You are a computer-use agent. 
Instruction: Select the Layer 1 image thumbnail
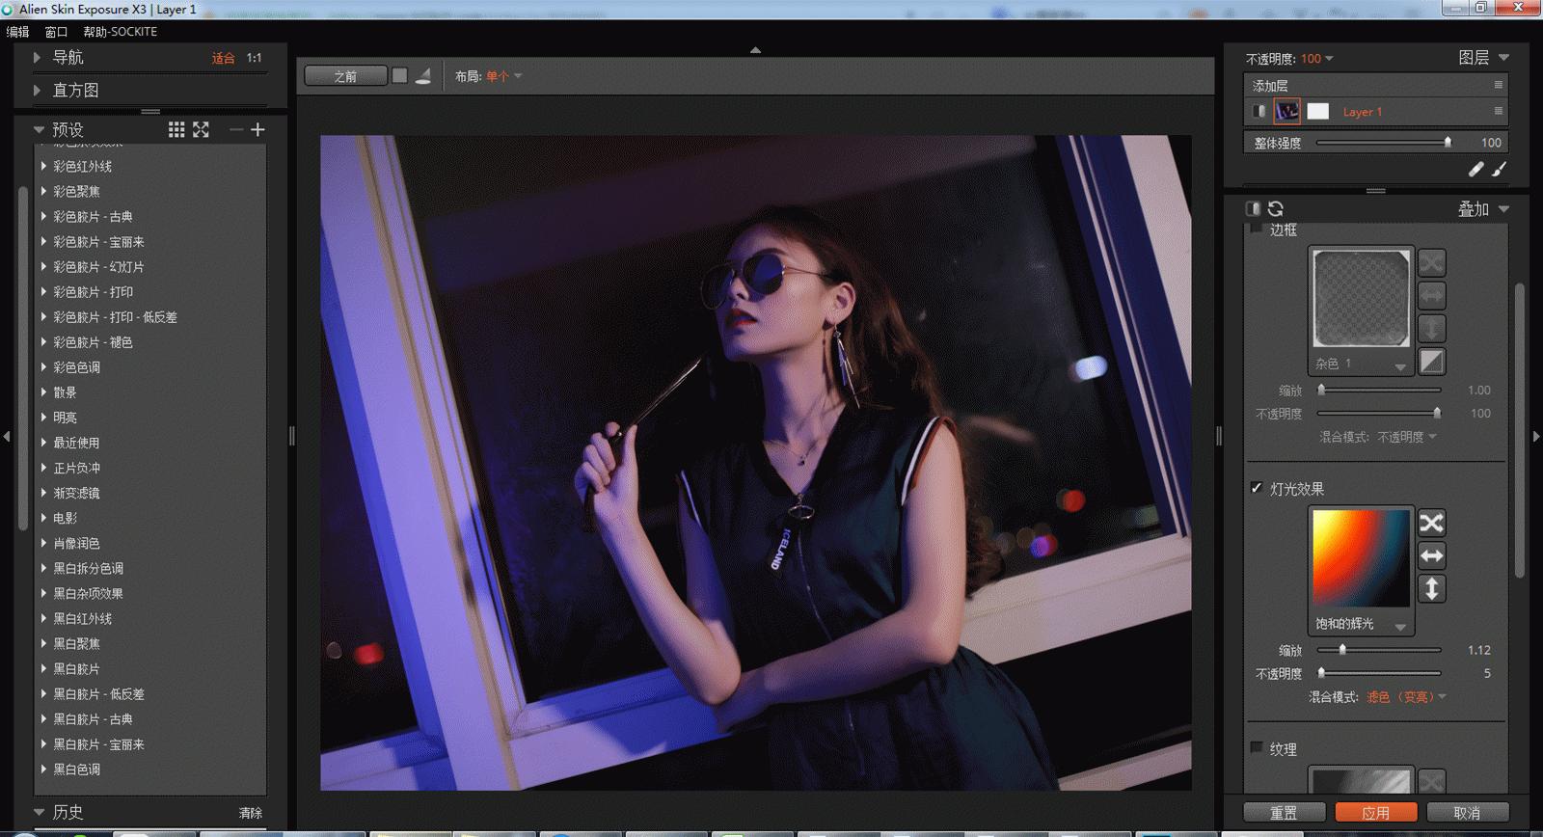tap(1286, 112)
